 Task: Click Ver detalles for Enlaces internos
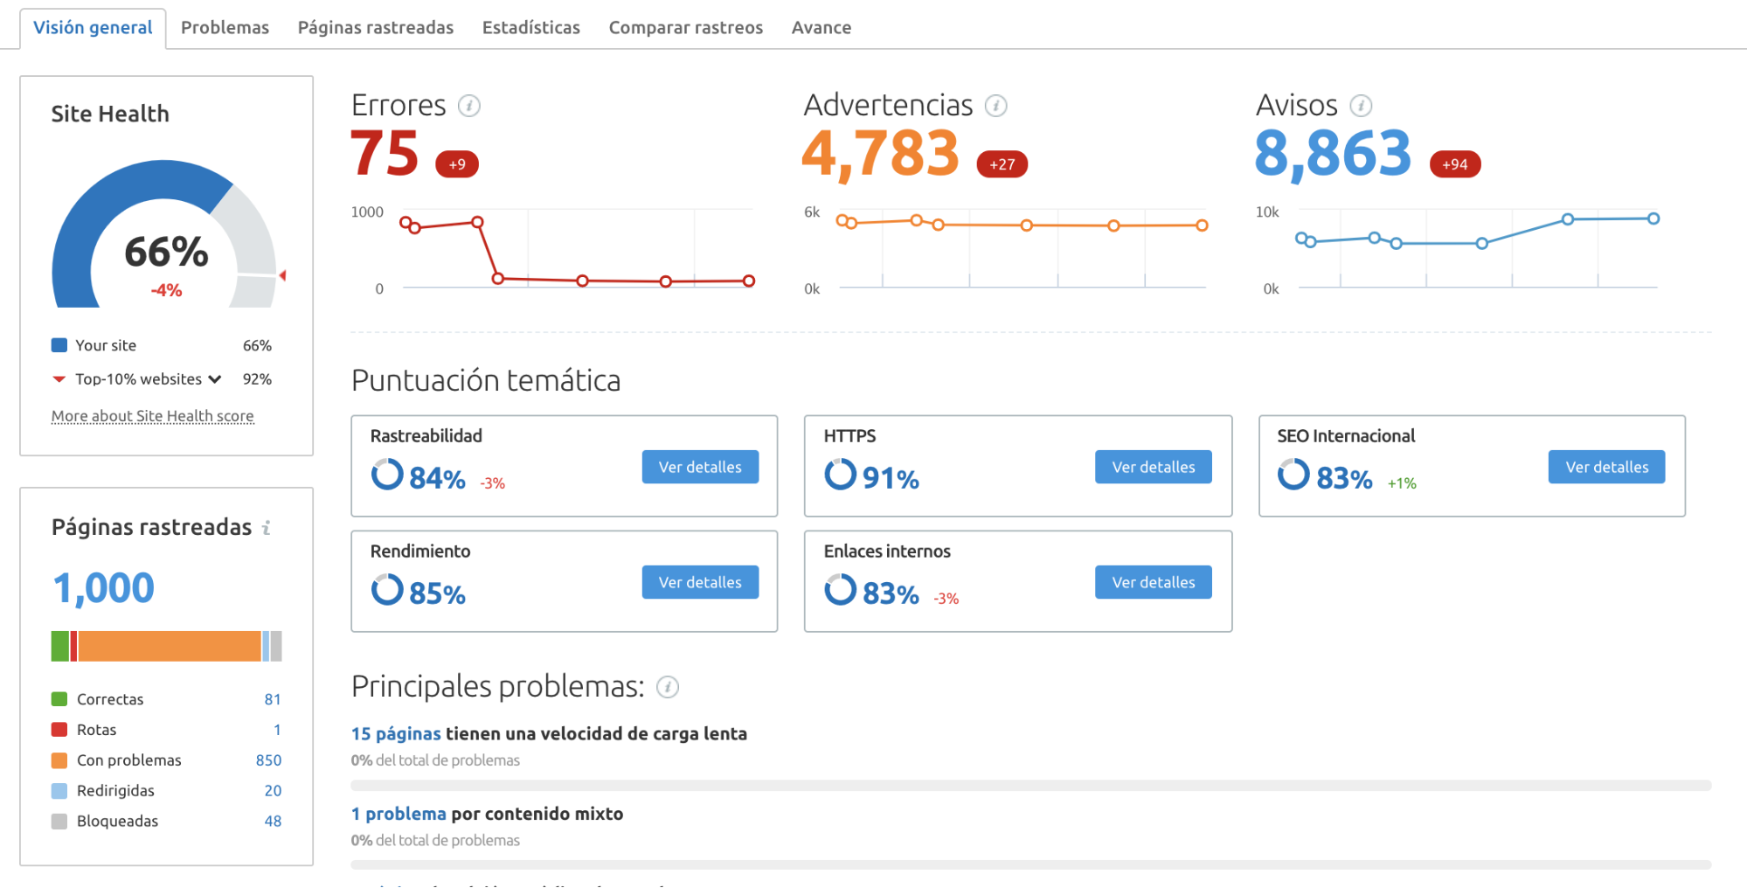pyautogui.click(x=1154, y=582)
